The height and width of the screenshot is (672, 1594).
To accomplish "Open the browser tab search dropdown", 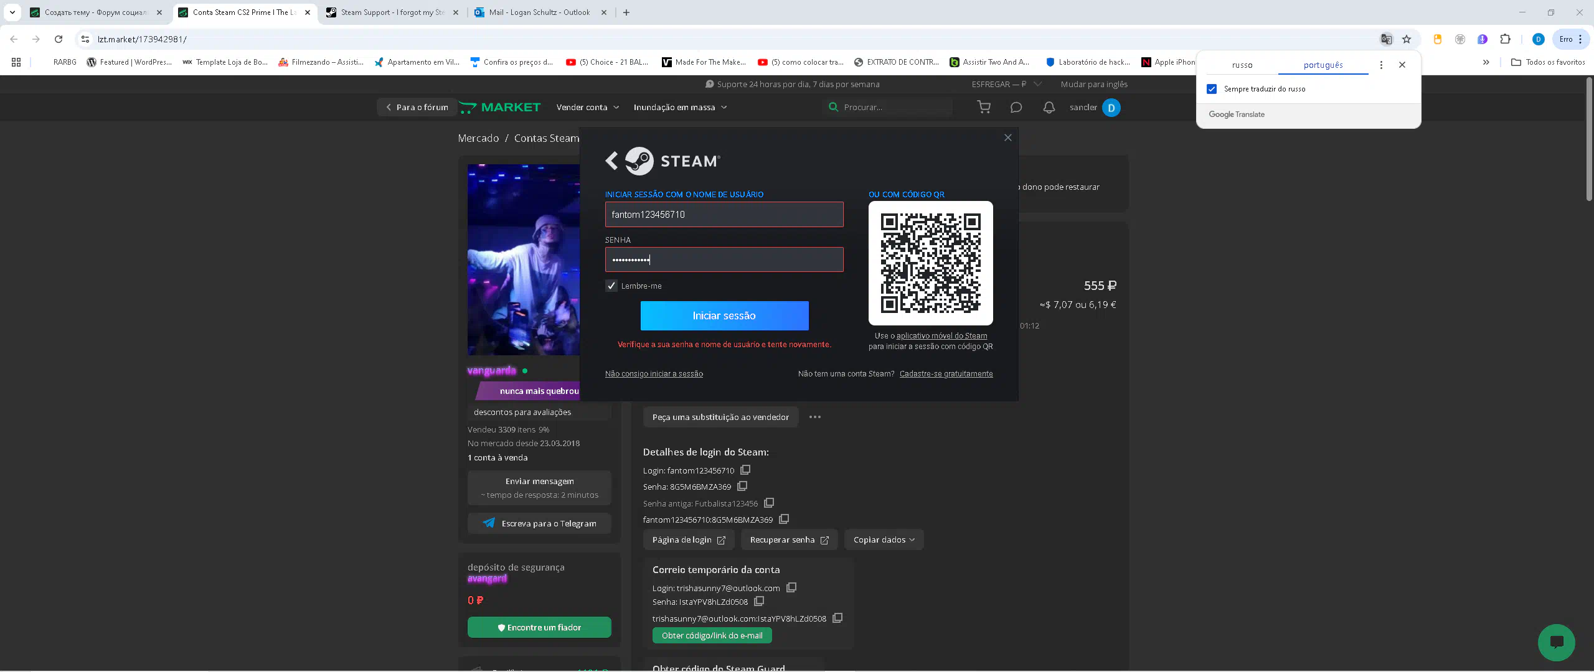I will 12,12.
